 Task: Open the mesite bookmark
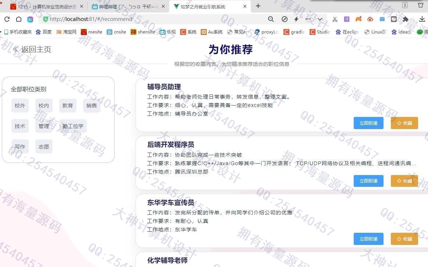click(92, 32)
